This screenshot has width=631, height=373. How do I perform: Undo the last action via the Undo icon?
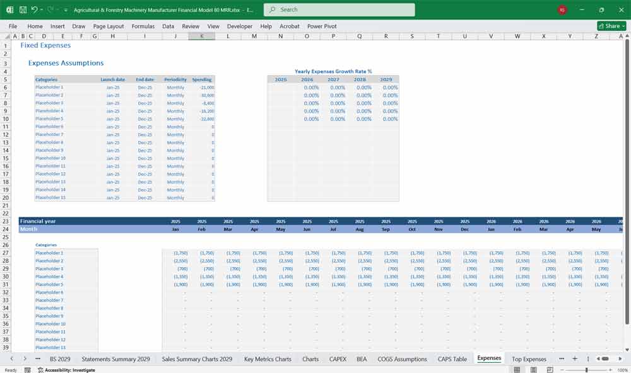35,9
